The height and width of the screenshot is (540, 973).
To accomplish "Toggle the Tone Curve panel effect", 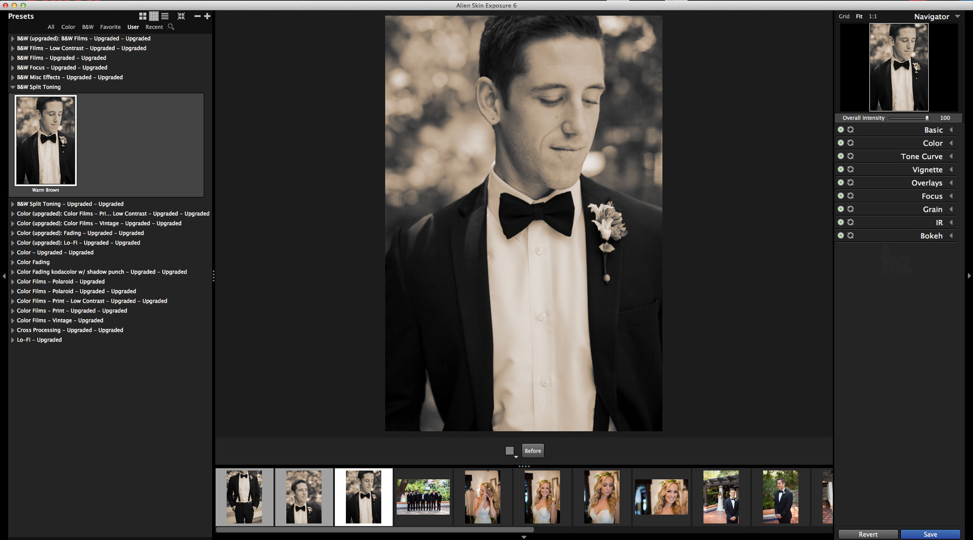I will point(841,156).
